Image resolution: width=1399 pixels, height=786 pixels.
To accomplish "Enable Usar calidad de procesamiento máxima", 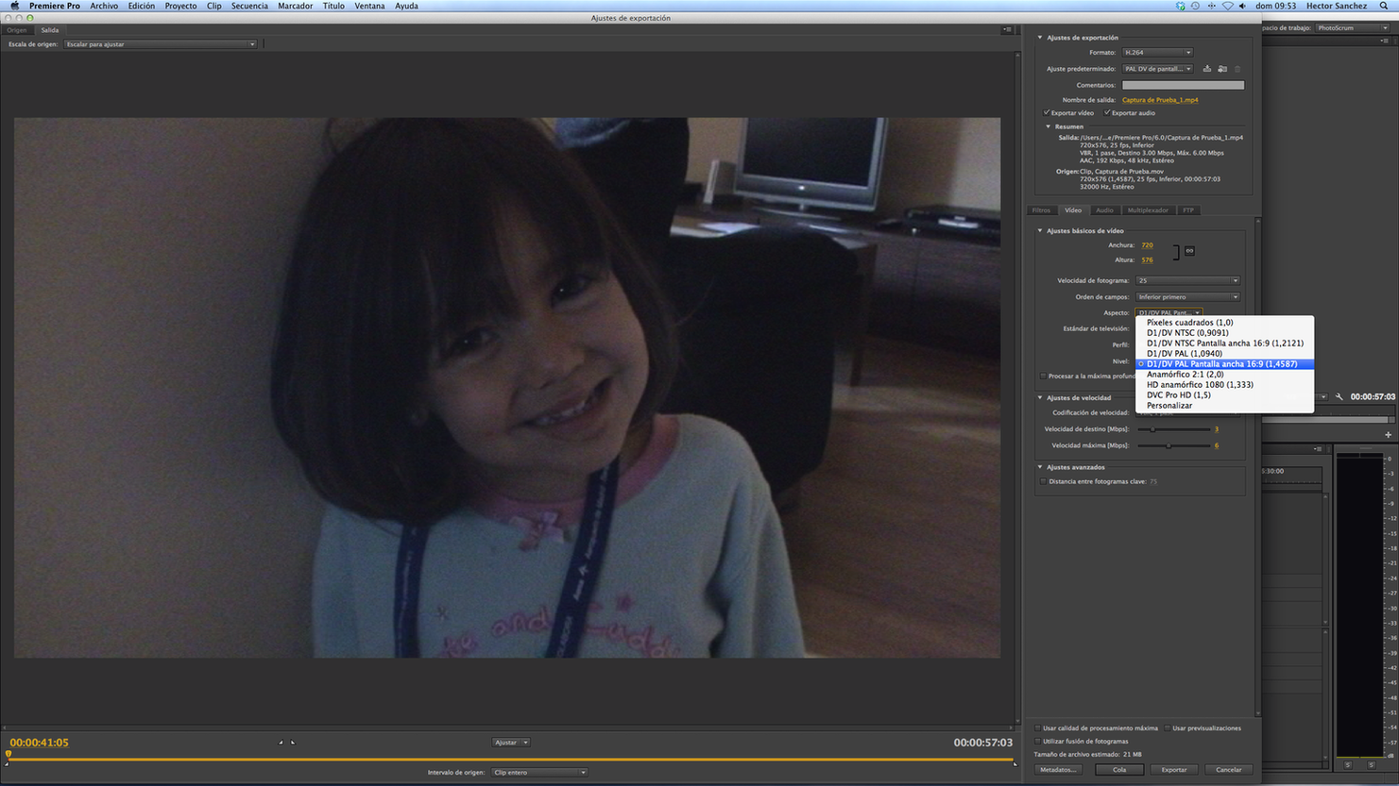I will click(1038, 728).
